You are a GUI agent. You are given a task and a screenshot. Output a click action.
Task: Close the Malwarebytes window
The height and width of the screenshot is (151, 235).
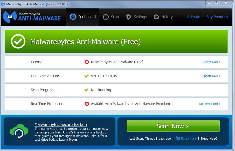point(226,3)
